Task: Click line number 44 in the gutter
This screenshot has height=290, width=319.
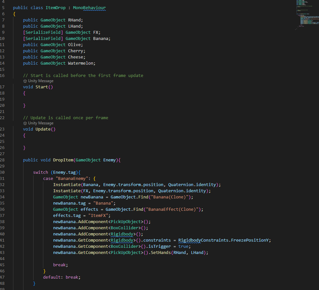Action: click(x=3, y=258)
